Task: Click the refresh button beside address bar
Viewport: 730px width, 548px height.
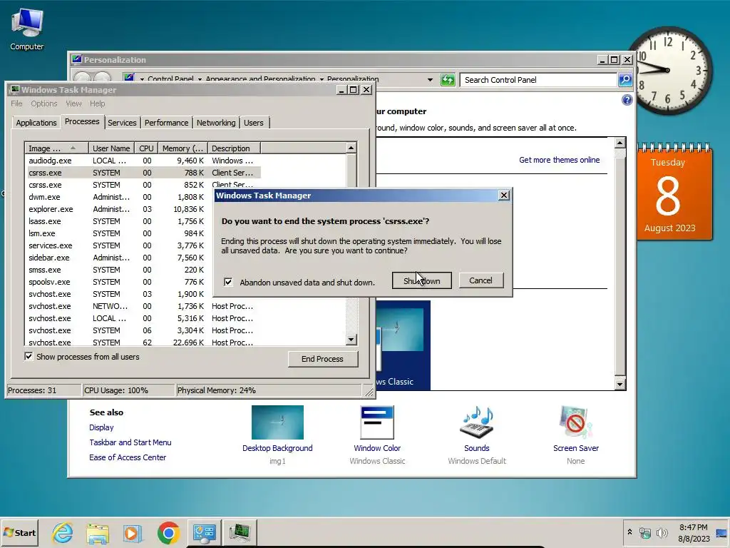Action: (448, 80)
